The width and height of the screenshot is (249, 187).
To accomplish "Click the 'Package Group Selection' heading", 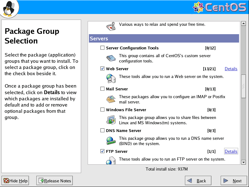I will click(32, 36).
